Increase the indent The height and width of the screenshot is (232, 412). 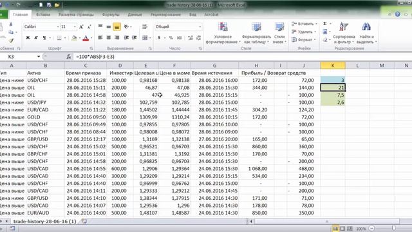pyautogui.click(x=135, y=38)
